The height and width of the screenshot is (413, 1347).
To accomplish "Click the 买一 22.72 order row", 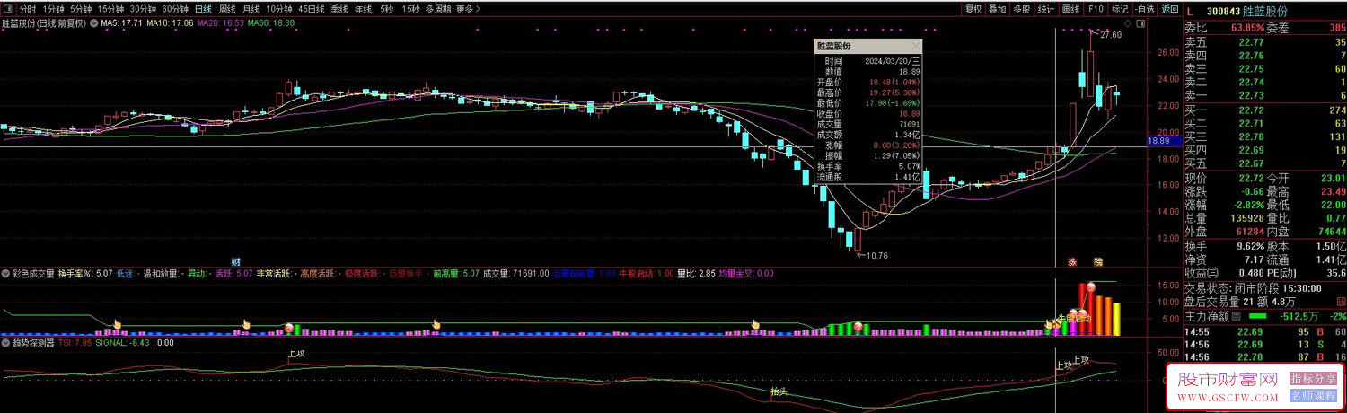I will (1265, 110).
